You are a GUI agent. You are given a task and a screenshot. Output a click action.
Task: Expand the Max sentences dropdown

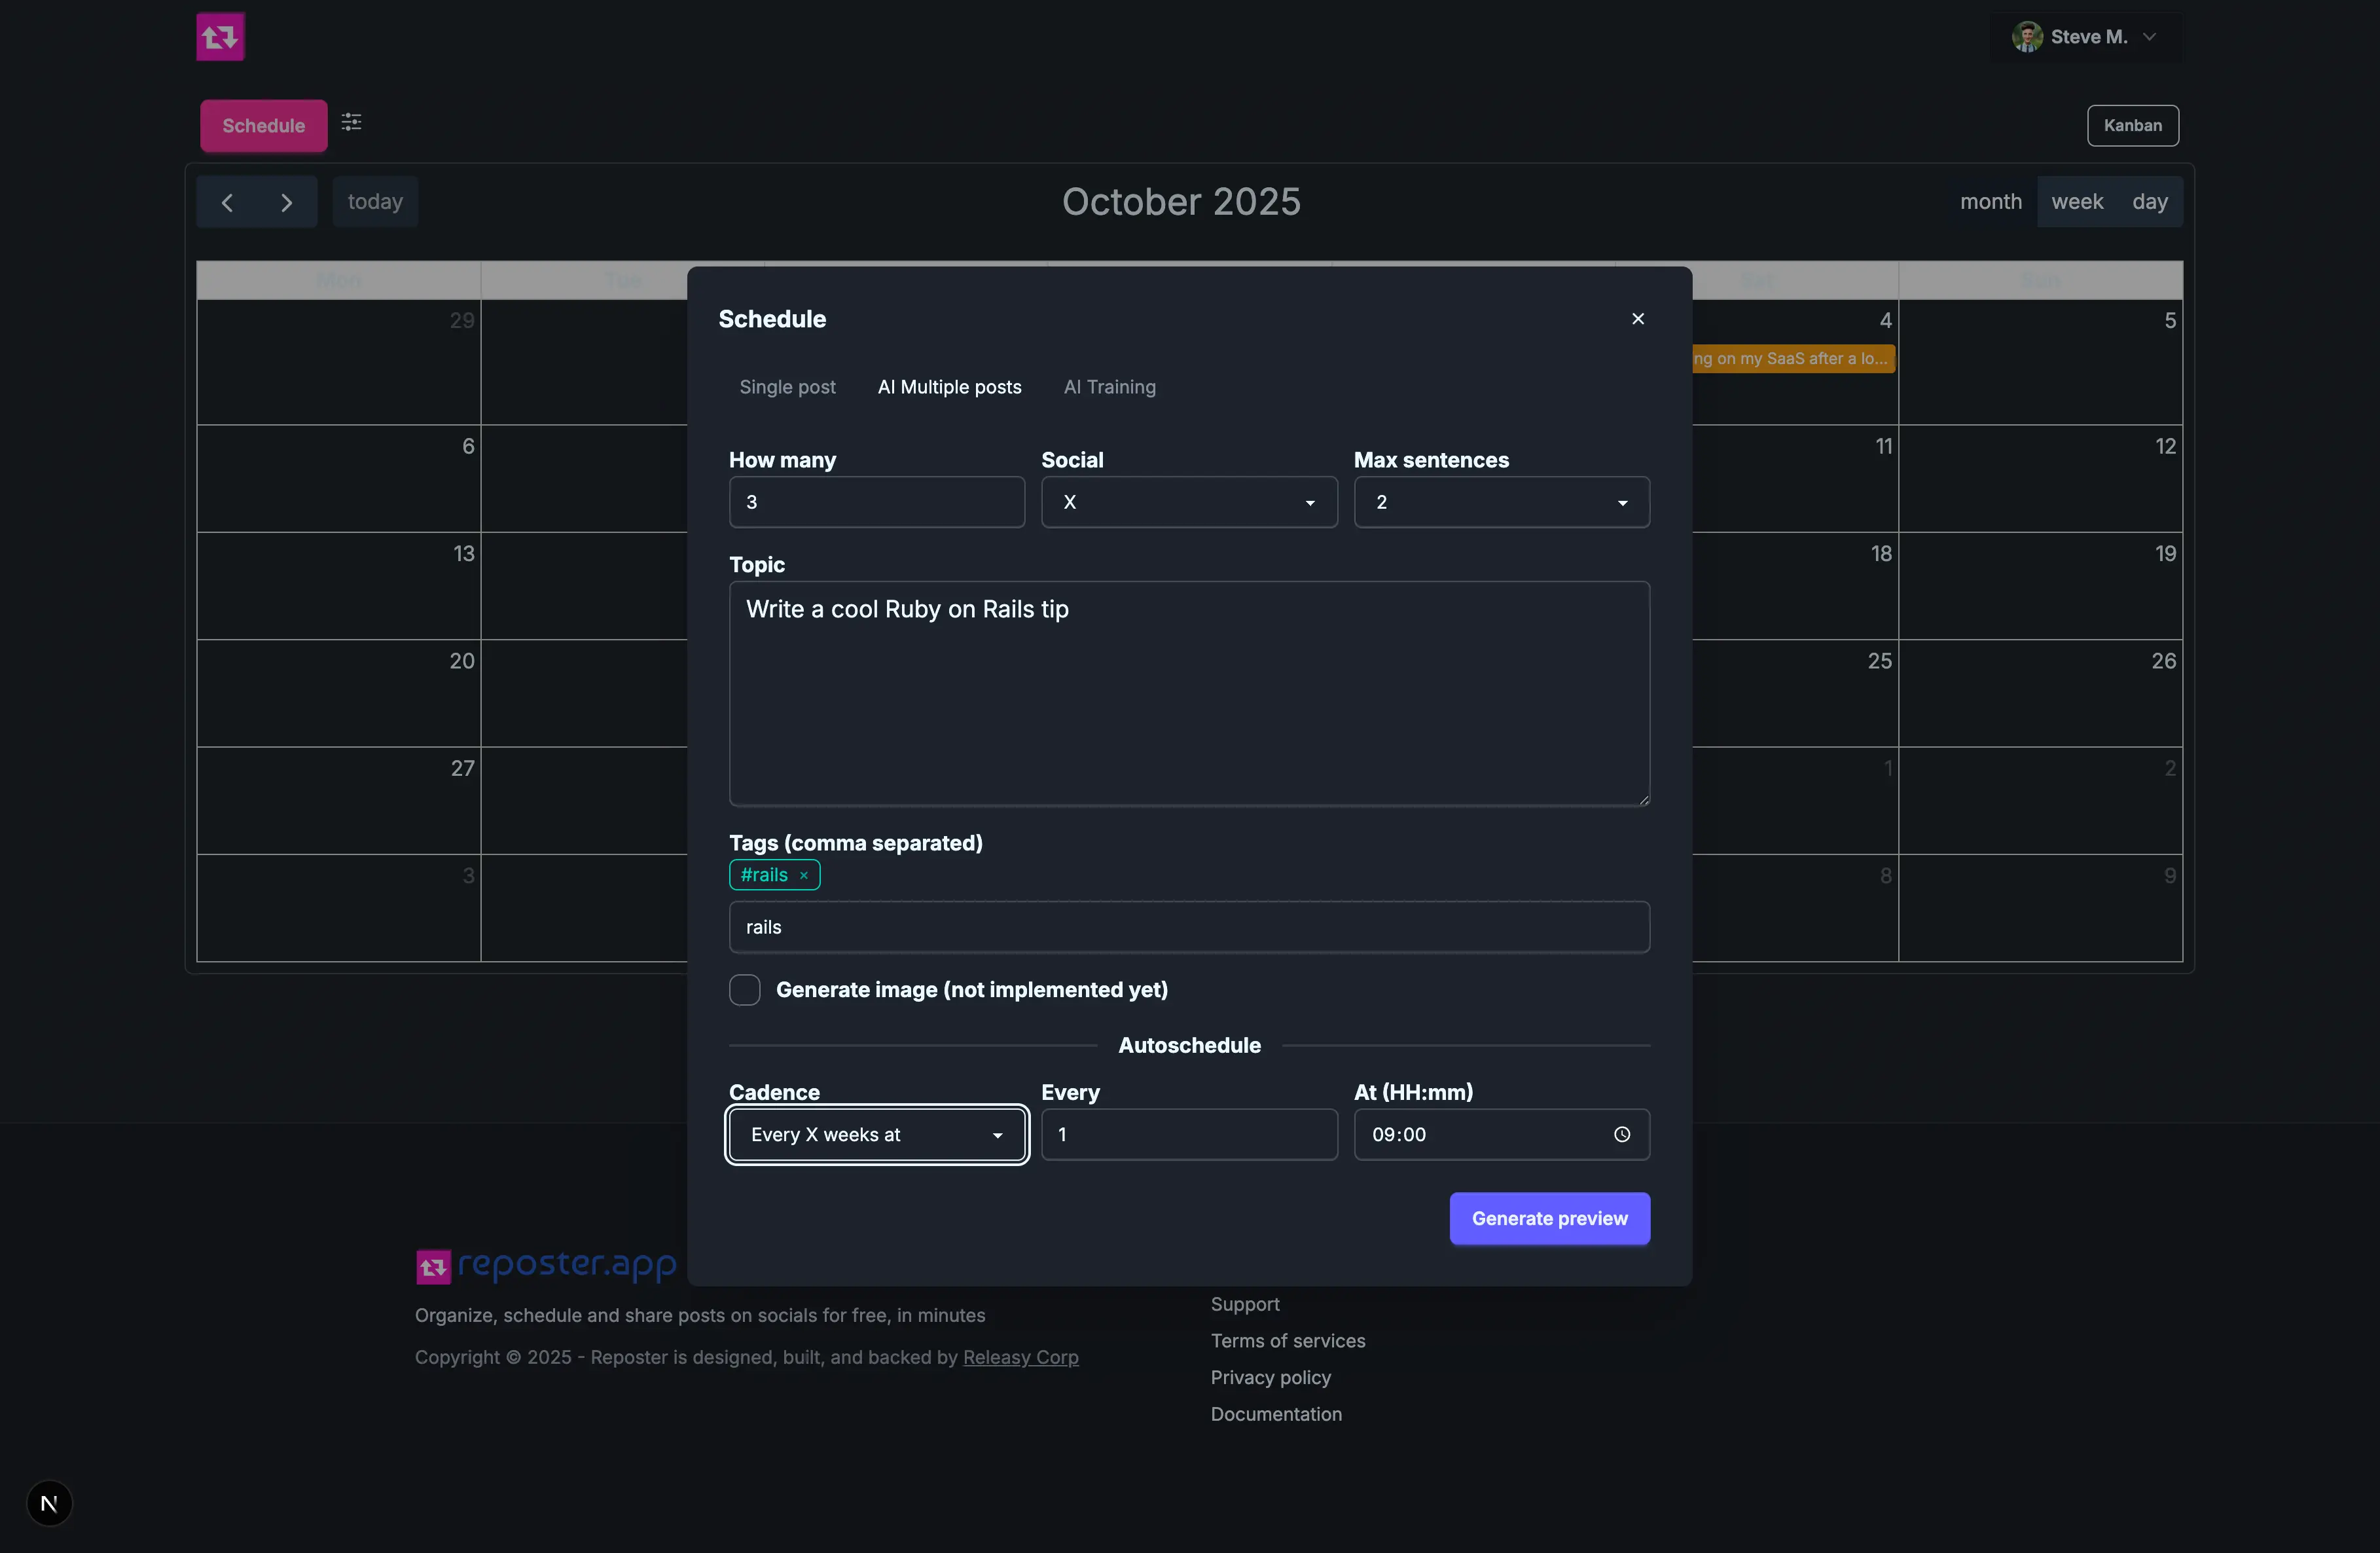pyautogui.click(x=1500, y=503)
